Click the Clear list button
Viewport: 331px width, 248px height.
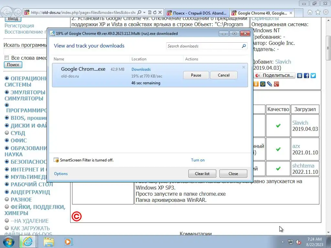pyautogui.click(x=202, y=173)
